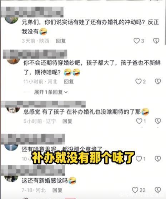This screenshot has height=199, width=166.
Task: Open avatar of the first commenter
Action: [x=11, y=20]
